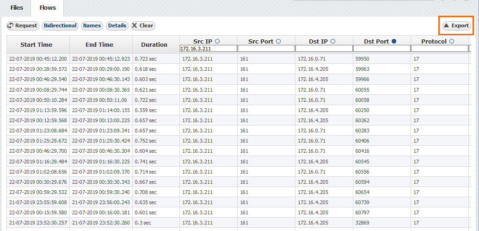Viewport: 479px width, 231px height.
Task: Click the Dst IP filter input
Action: (x=324, y=49)
